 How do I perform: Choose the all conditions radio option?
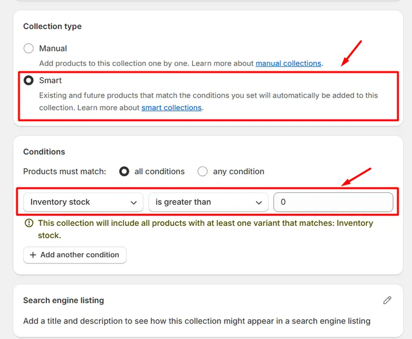tap(124, 171)
